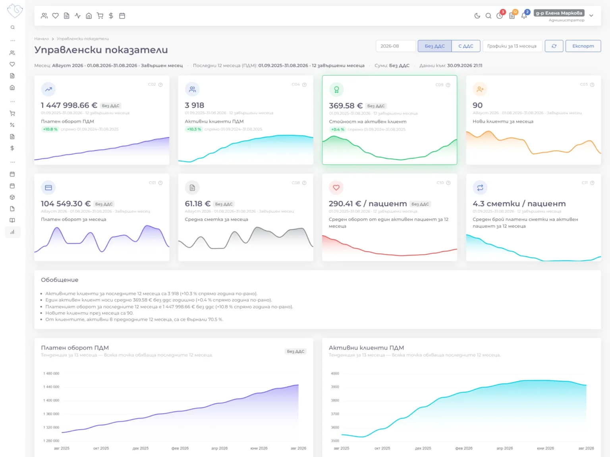This screenshot has width=610, height=457.
Task: Show notifications via the bell icon
Action: tap(524, 16)
